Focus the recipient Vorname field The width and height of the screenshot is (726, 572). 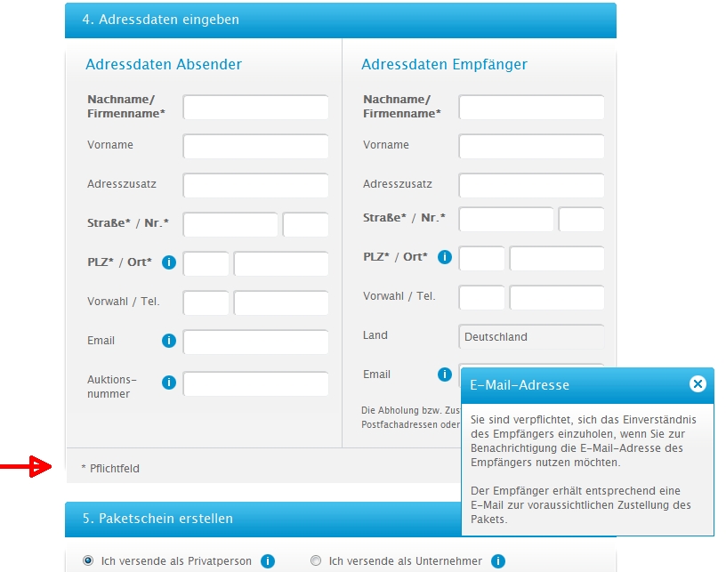tap(531, 146)
